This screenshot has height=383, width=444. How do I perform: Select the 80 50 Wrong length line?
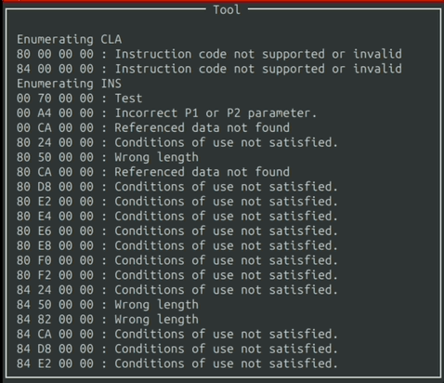[x=108, y=157]
